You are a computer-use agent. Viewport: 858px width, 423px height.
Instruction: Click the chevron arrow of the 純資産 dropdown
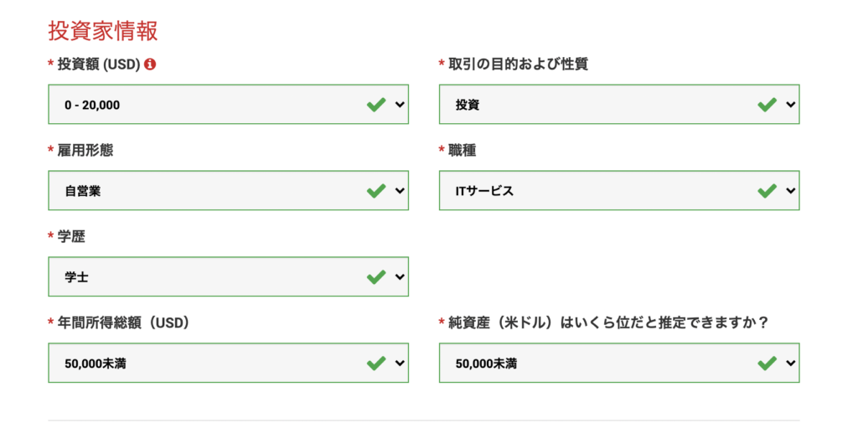tap(790, 363)
